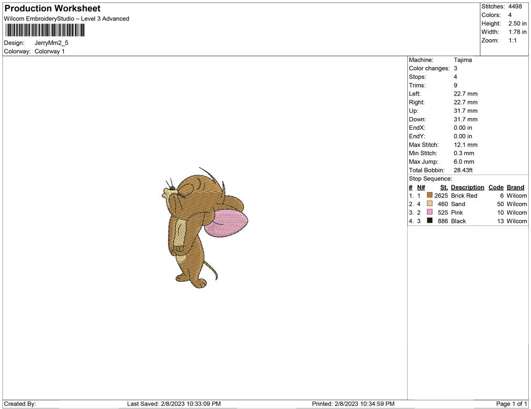Click the barcode under the worksheet title
The width and height of the screenshot is (531, 409).
pyautogui.click(x=45, y=31)
